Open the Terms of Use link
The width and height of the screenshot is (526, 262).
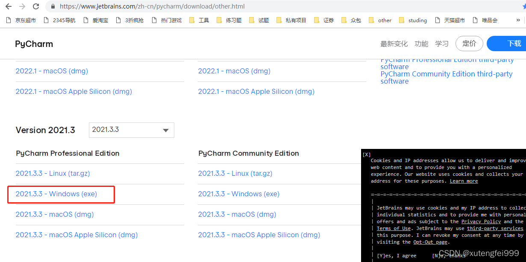pyautogui.click(x=394, y=228)
